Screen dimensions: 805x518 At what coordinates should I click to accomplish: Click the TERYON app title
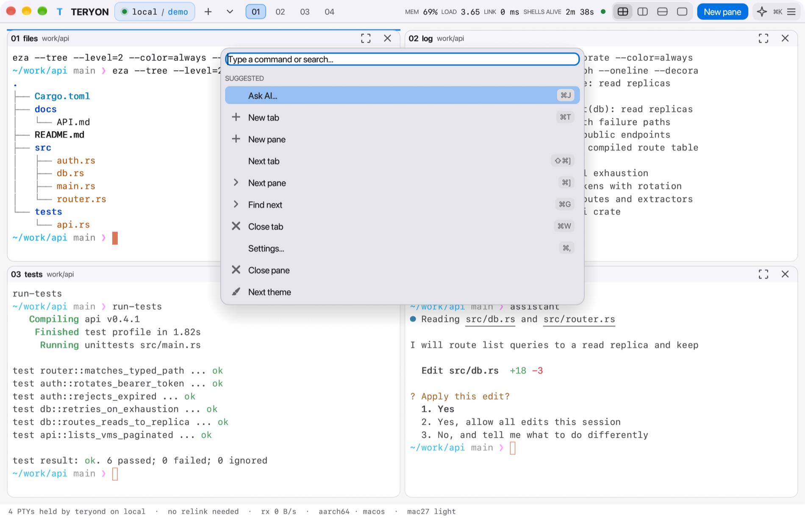click(90, 12)
